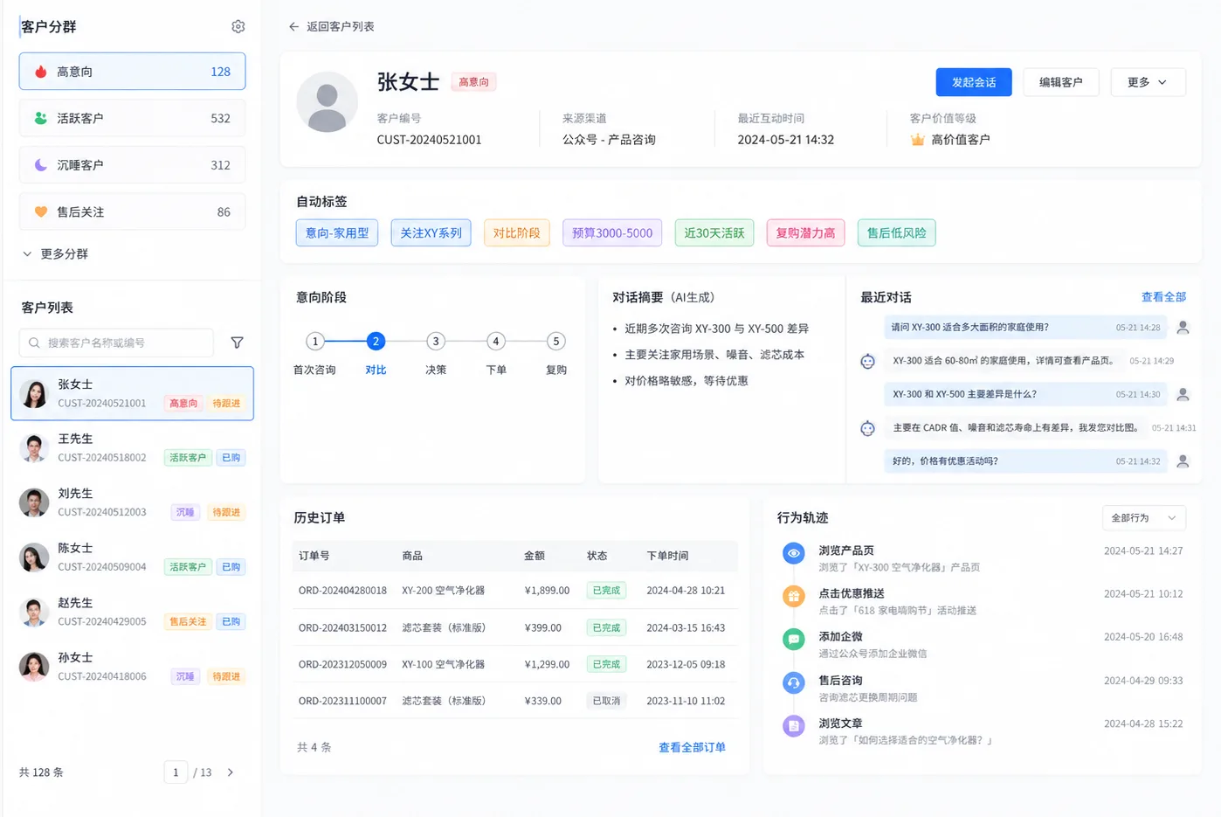
Task: Click order number ORD-202312050009
Action: (x=342, y=664)
